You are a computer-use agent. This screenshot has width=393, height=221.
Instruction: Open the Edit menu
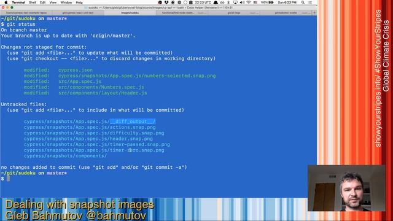click(x=43, y=2)
